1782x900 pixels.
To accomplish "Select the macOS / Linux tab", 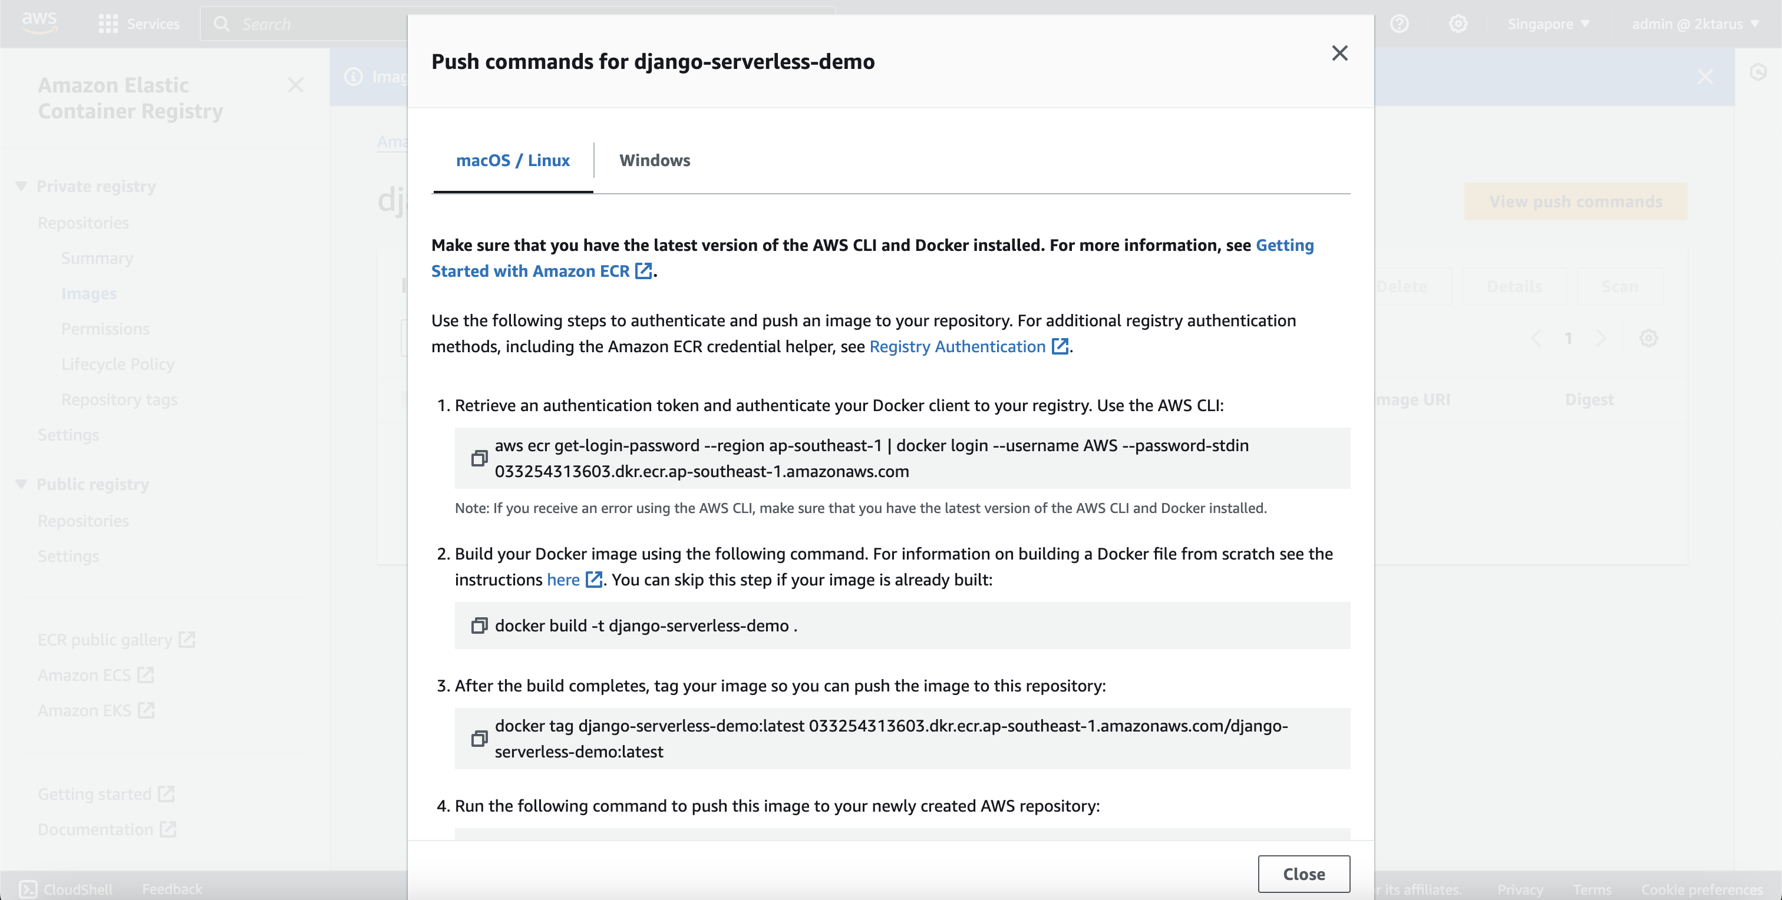I will 513,160.
